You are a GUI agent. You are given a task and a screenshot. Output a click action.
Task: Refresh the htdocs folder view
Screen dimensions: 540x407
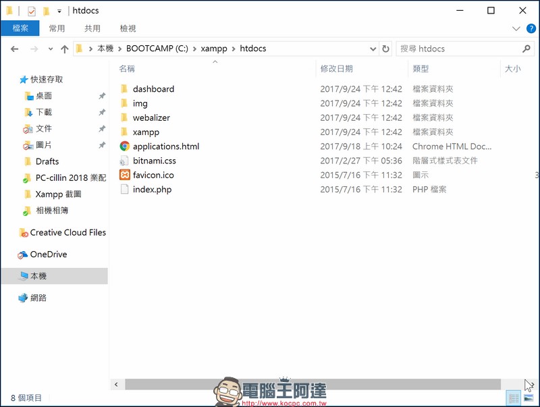point(385,49)
